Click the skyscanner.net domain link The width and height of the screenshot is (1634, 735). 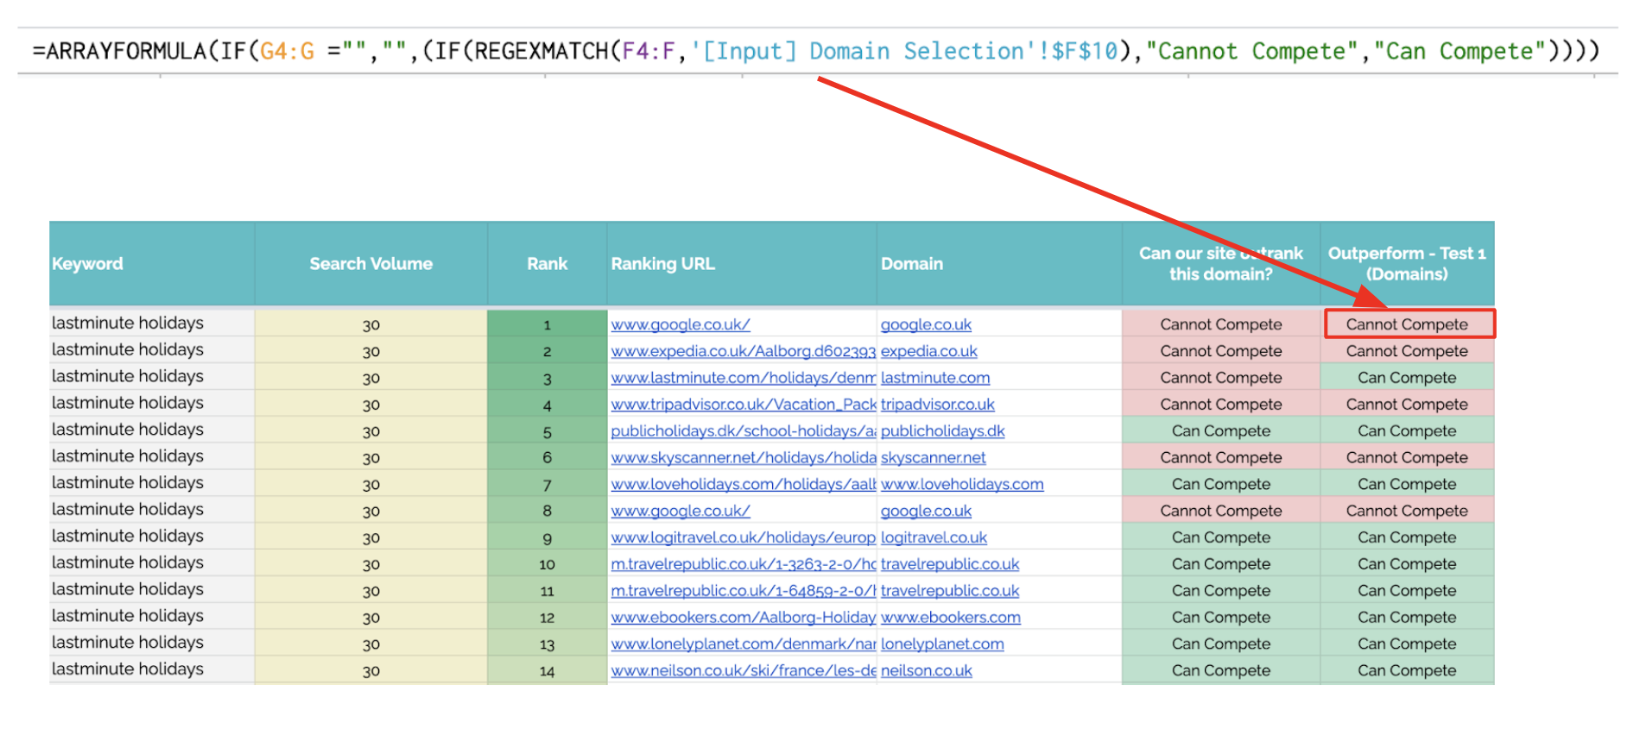point(933,458)
